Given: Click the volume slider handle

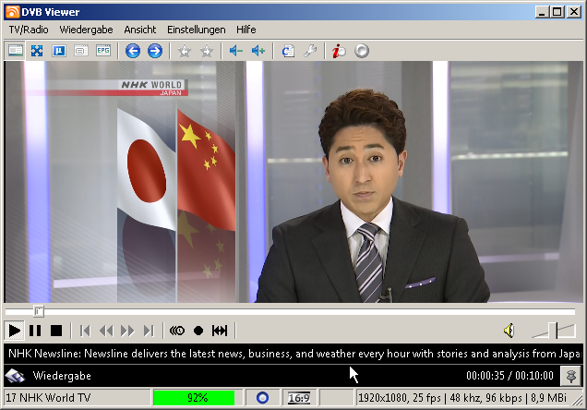Looking at the screenshot, I should click(x=557, y=331).
